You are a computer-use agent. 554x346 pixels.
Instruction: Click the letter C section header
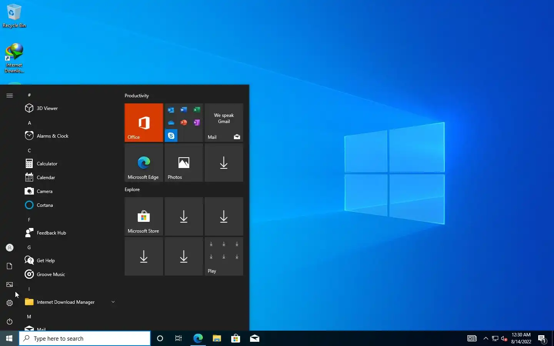point(29,151)
